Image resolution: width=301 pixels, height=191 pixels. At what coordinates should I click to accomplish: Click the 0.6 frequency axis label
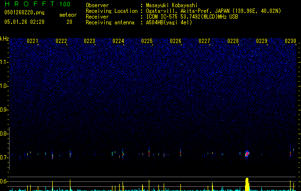(x=4, y=181)
